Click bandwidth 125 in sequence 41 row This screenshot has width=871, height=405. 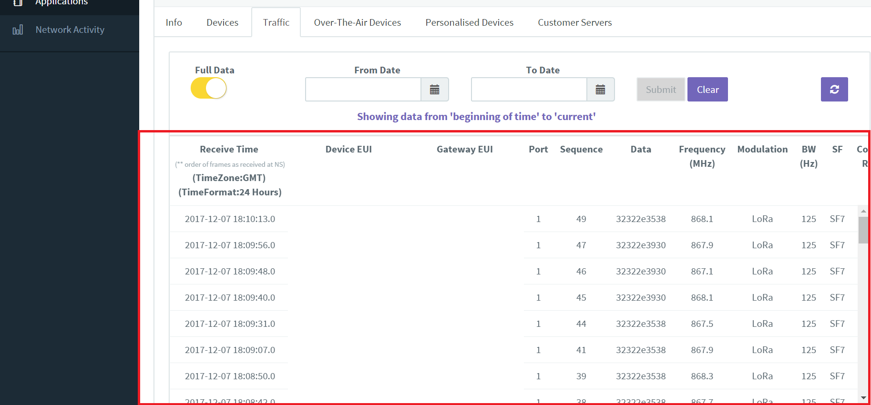[809, 350]
